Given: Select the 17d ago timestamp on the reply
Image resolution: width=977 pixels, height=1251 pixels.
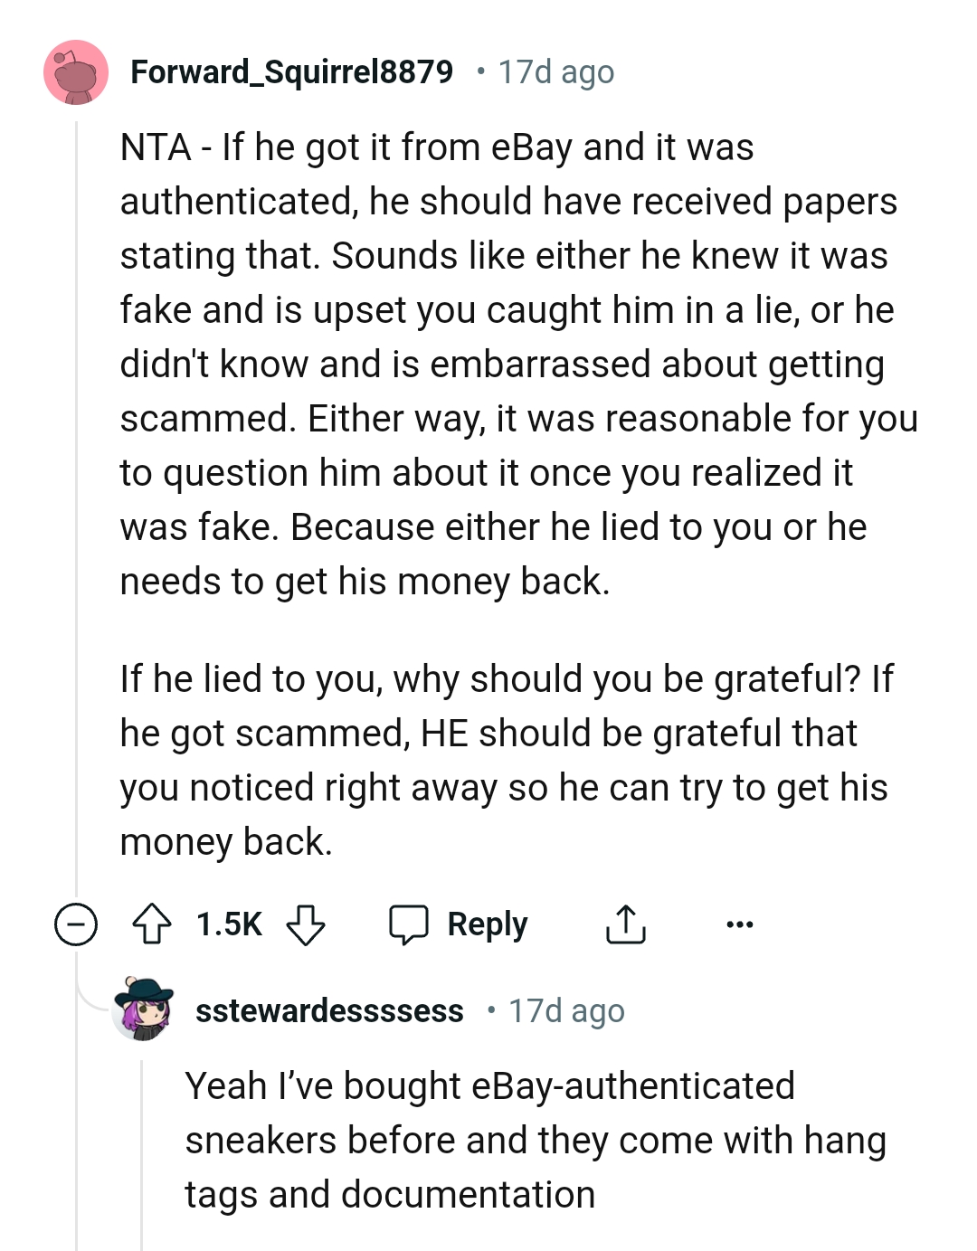Looking at the screenshot, I should [x=565, y=1010].
